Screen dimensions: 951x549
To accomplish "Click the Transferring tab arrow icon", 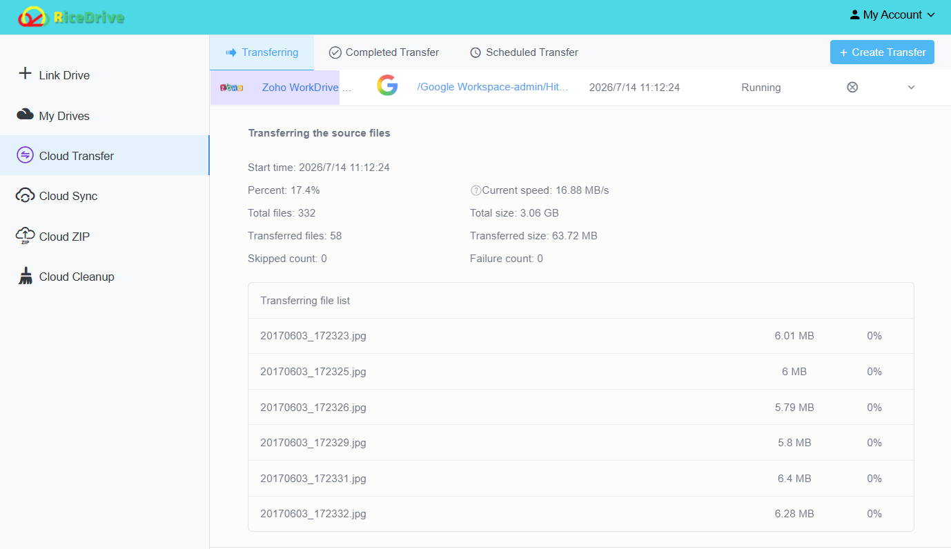I will (x=231, y=52).
